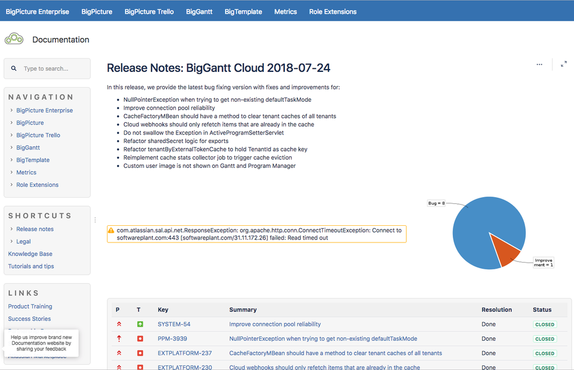Expand the BigPicture Enterprise navigation item
Viewport: 574px width, 370px height.
pyautogui.click(x=11, y=110)
